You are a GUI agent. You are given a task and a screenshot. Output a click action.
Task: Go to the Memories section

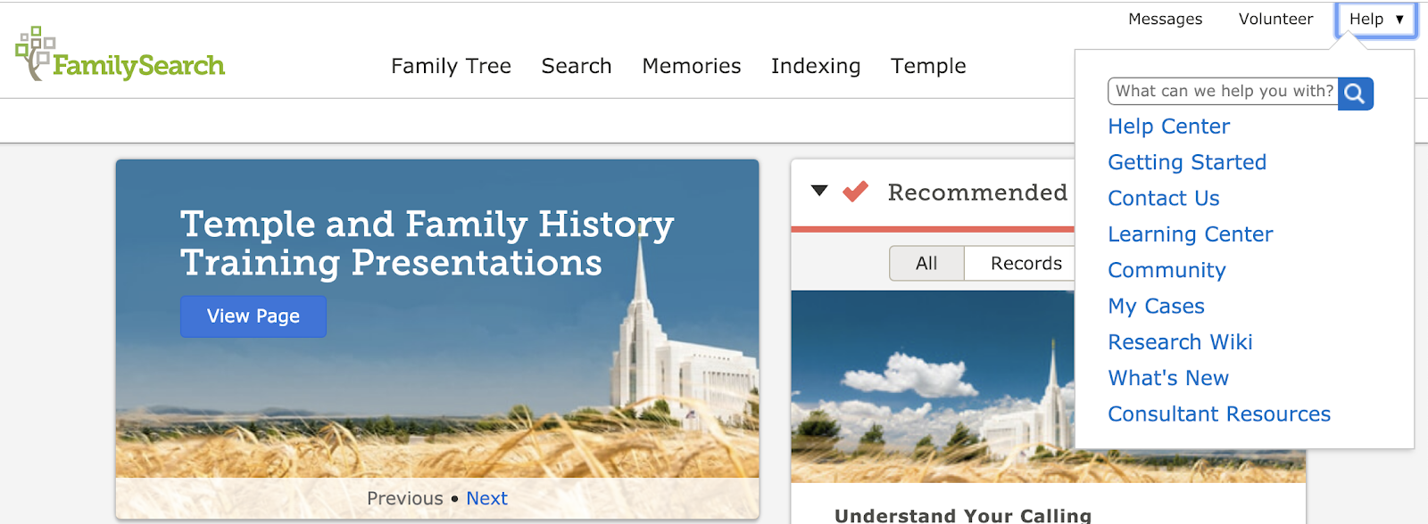point(692,66)
